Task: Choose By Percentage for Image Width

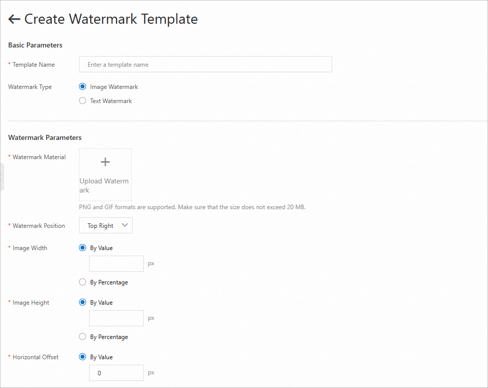Action: coord(83,282)
